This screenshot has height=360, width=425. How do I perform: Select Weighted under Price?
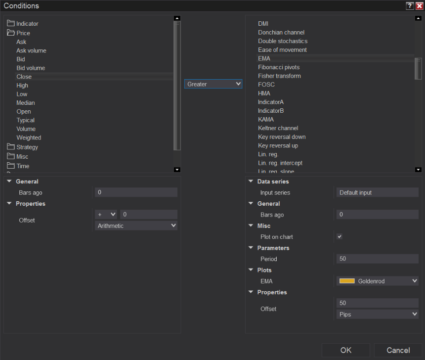point(29,137)
